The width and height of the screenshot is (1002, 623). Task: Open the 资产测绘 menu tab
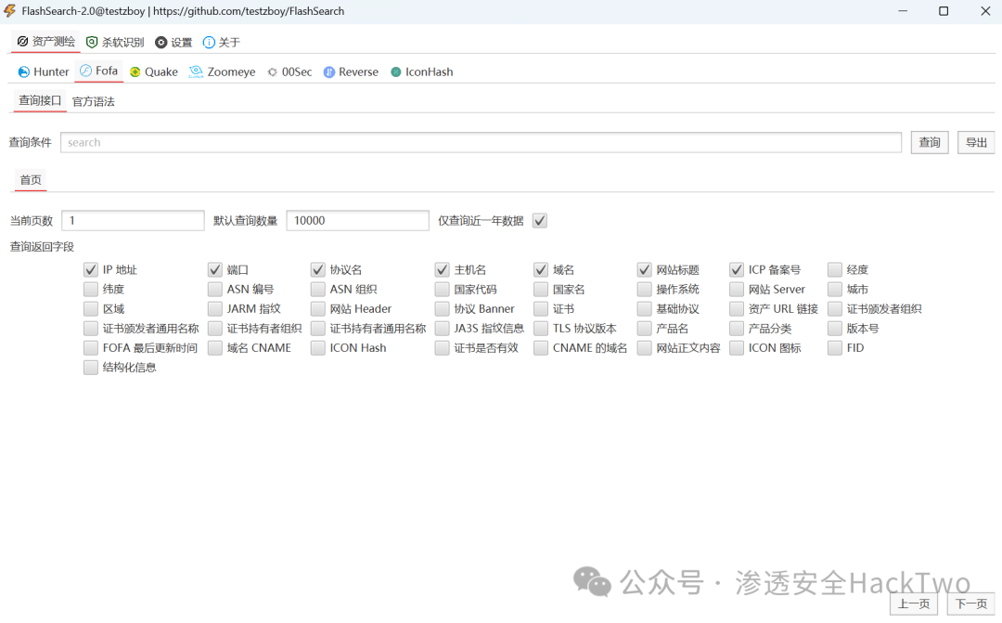click(45, 42)
